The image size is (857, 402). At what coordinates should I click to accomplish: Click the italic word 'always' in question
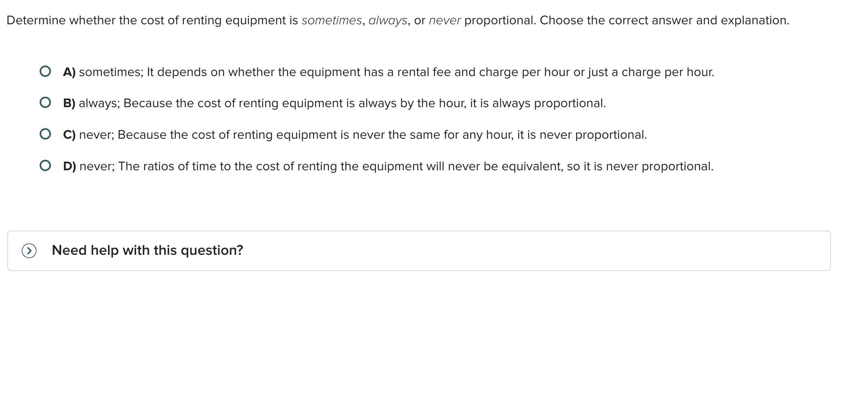388,21
